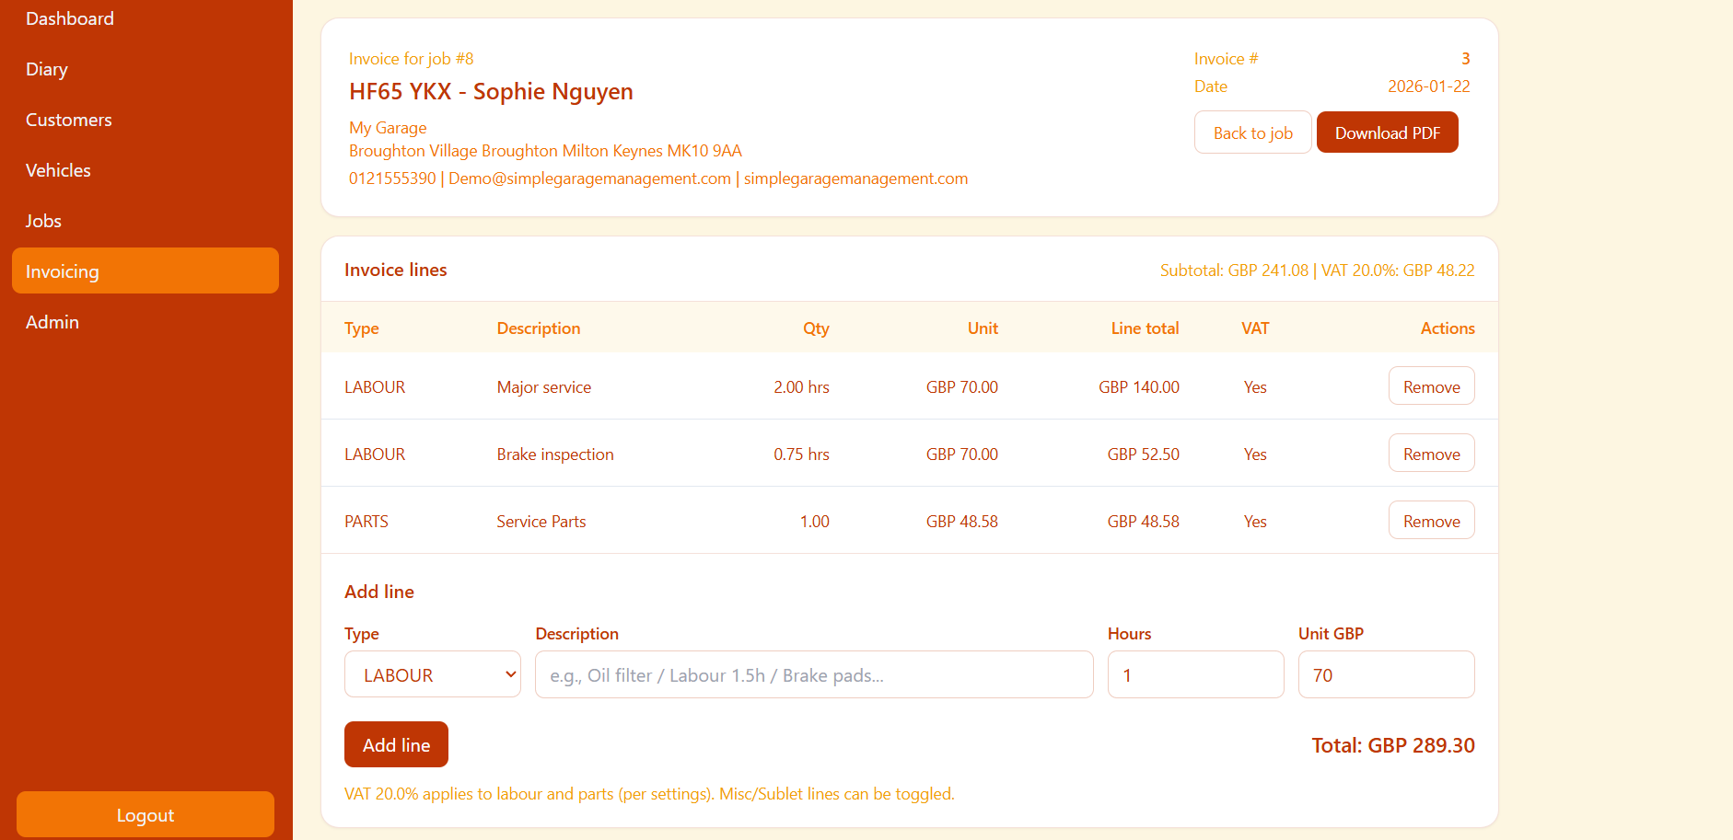Viewport: 1733px width, 840px height.
Task: Download the invoice as PDF
Action: click(x=1387, y=132)
